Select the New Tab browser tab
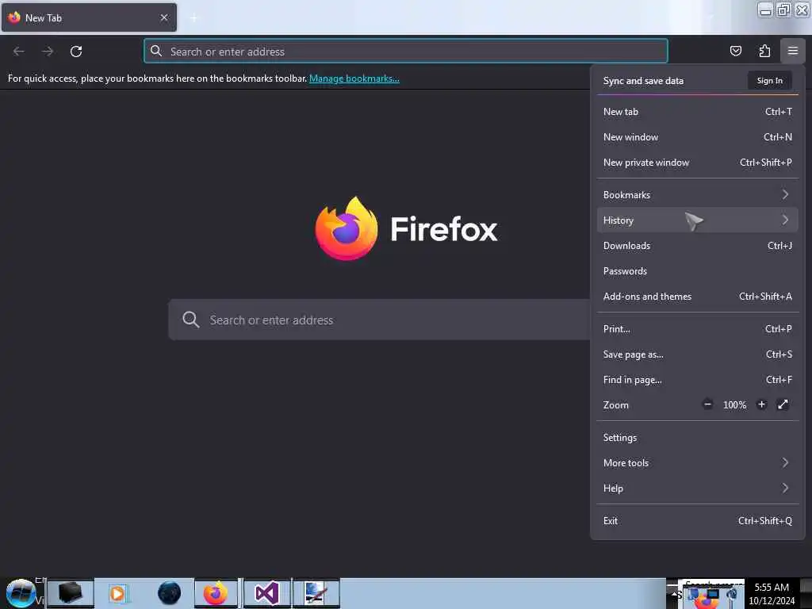Image resolution: width=812 pixels, height=609 pixels. [x=89, y=17]
